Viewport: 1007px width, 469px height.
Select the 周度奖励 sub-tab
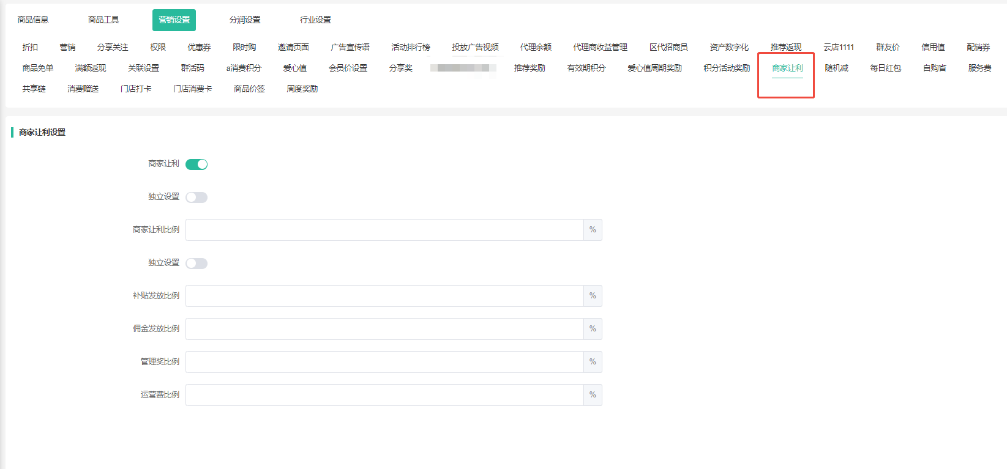coord(302,89)
